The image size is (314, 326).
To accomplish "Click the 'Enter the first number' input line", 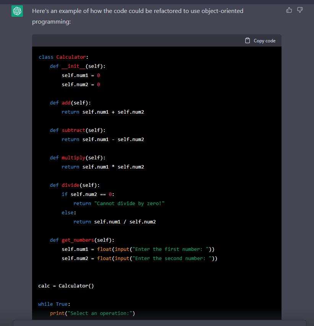I will point(138,249).
